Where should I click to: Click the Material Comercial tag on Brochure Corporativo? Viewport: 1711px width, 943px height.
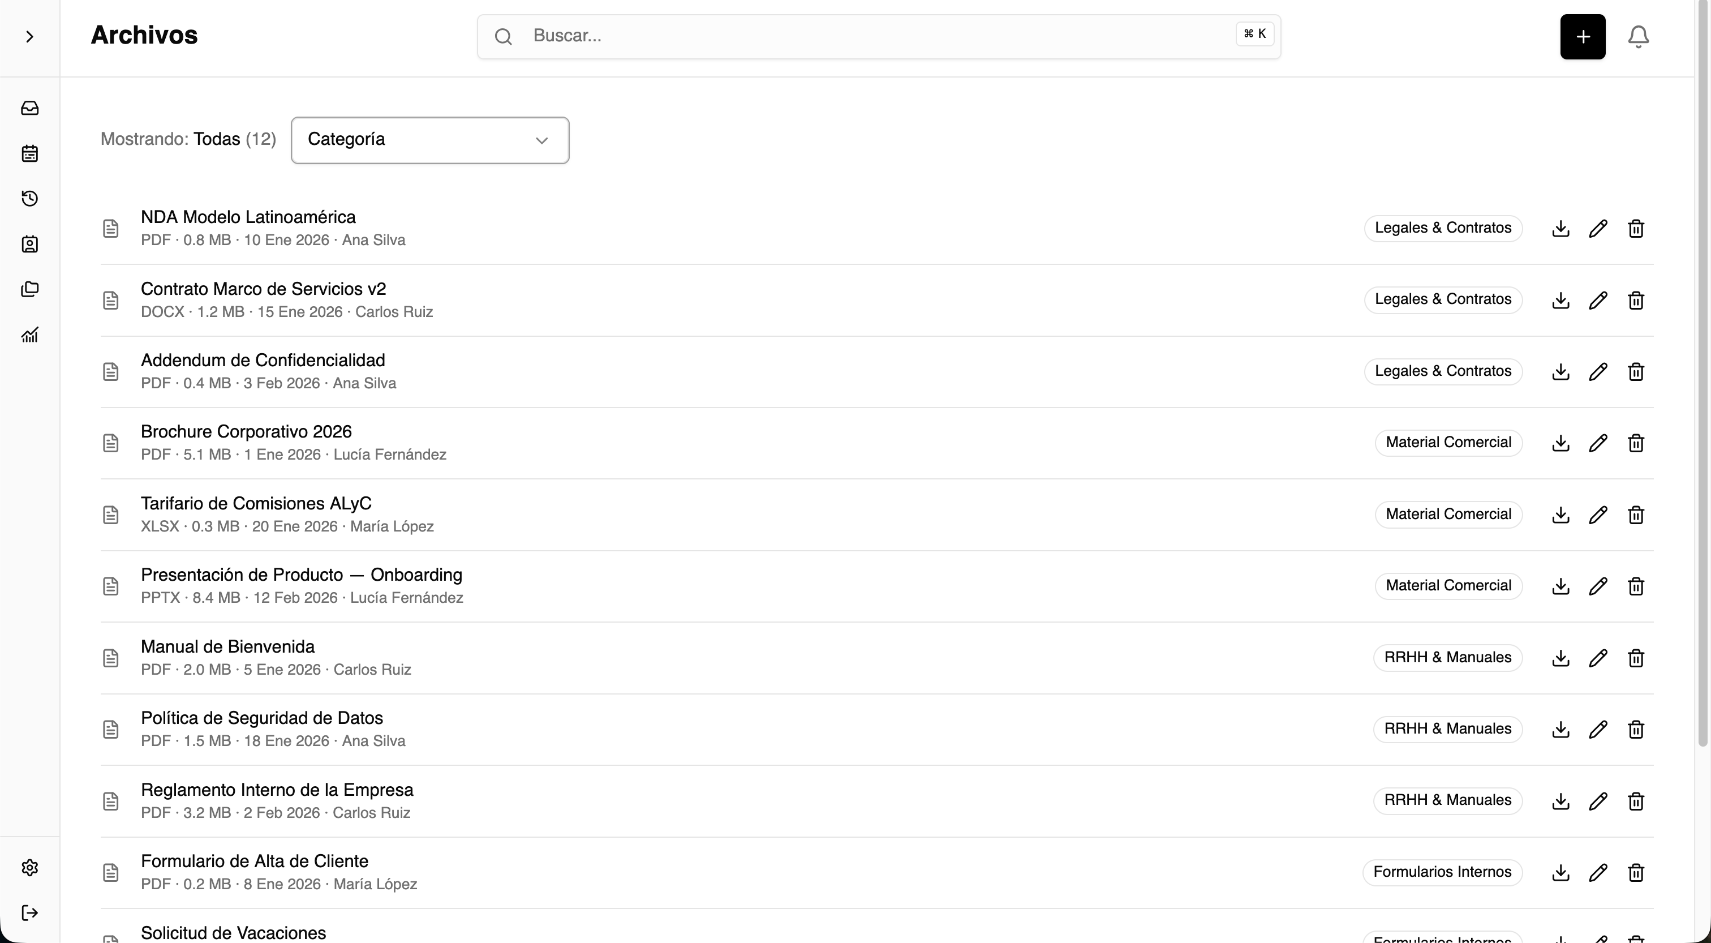1448,443
